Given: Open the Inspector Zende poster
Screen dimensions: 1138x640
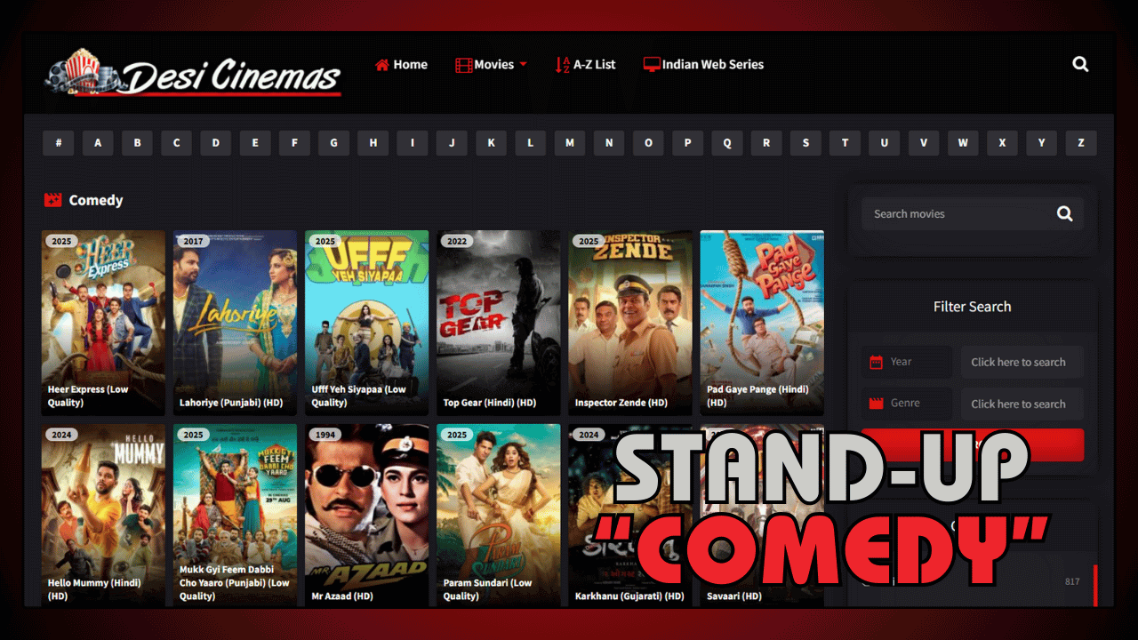Looking at the screenshot, I should 630,323.
